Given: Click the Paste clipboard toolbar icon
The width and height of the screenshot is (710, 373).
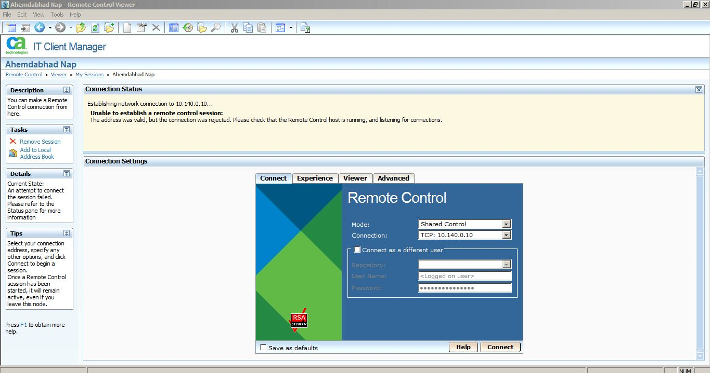Looking at the screenshot, I should 262,27.
